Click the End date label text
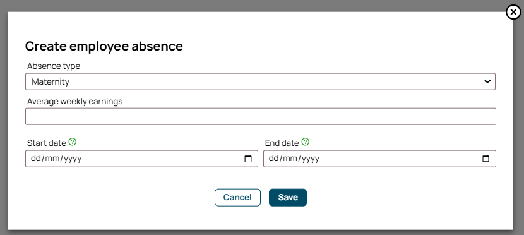 (x=282, y=143)
